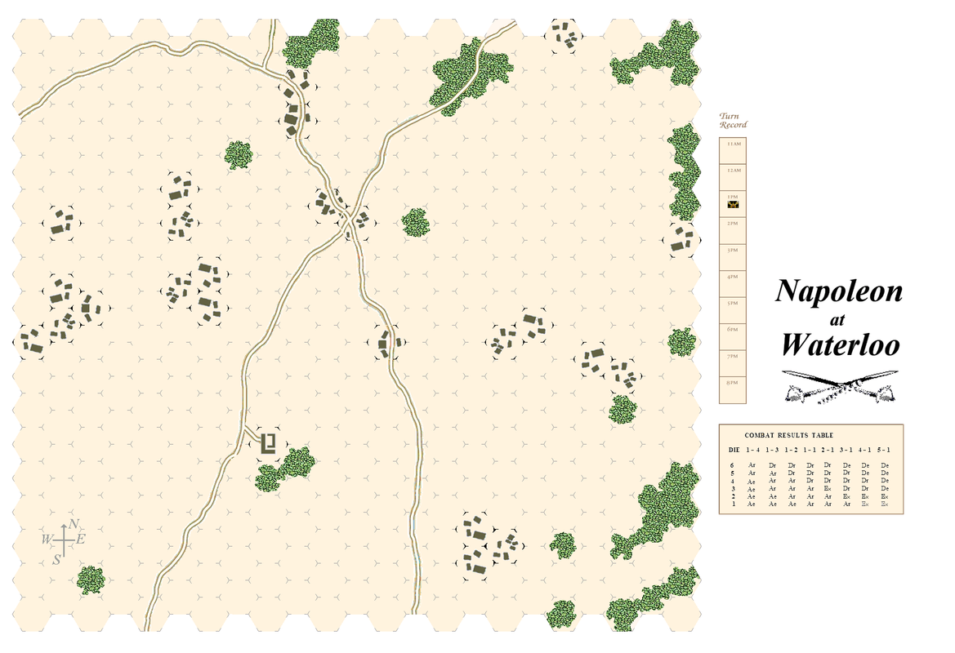Select the 11AM box on the Turn Record
The width and height of the screenshot is (955, 653).
733,151
